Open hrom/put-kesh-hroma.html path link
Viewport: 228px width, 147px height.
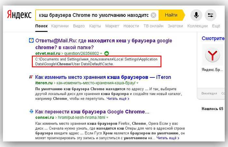point(81,117)
